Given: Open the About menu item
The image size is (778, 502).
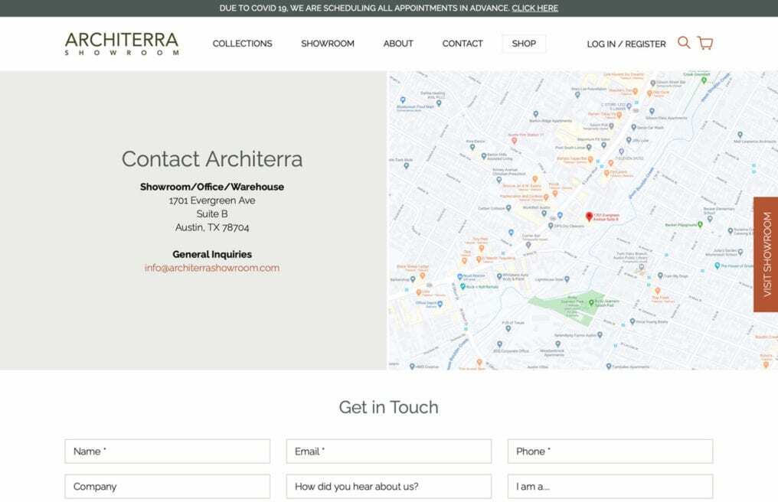Looking at the screenshot, I should click(x=398, y=44).
